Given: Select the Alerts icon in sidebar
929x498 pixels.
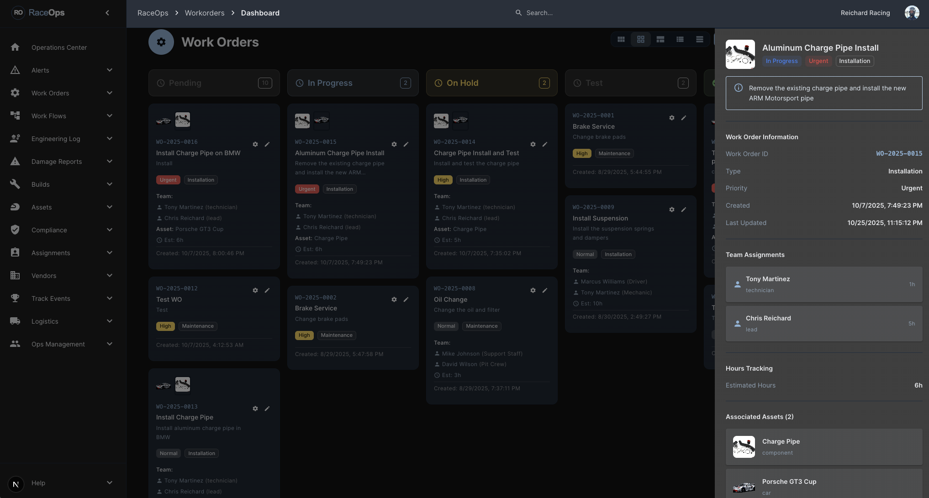Looking at the screenshot, I should [x=16, y=70].
